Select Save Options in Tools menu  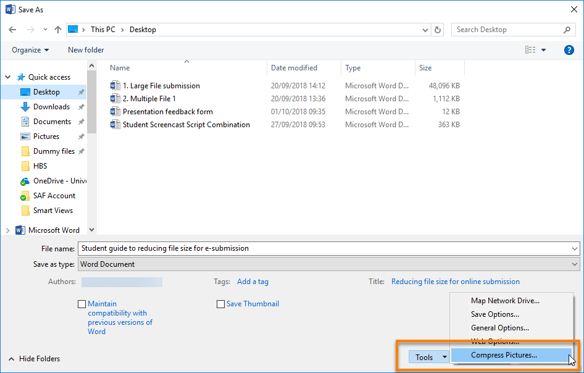(x=494, y=314)
